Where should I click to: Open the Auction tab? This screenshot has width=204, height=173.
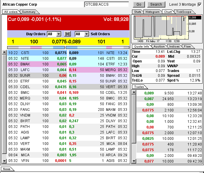[x=159, y=47]
